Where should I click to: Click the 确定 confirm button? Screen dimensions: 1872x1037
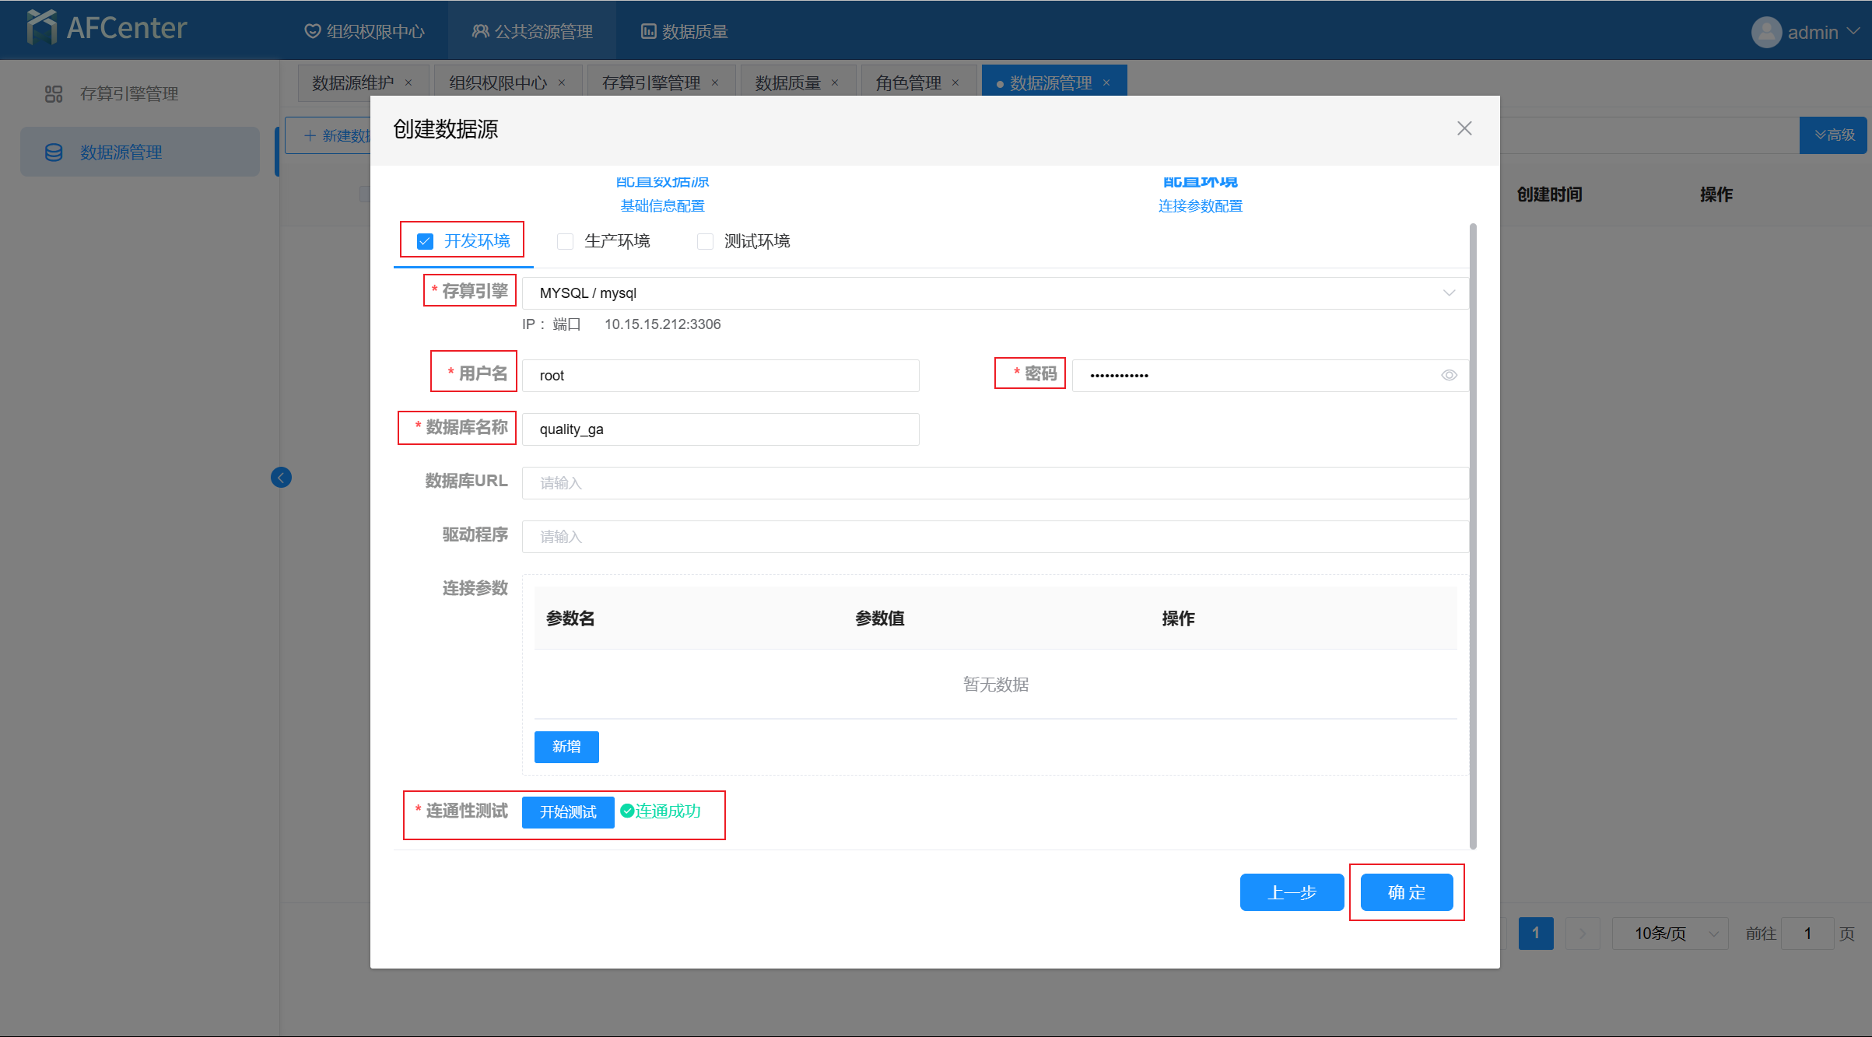[x=1406, y=892]
